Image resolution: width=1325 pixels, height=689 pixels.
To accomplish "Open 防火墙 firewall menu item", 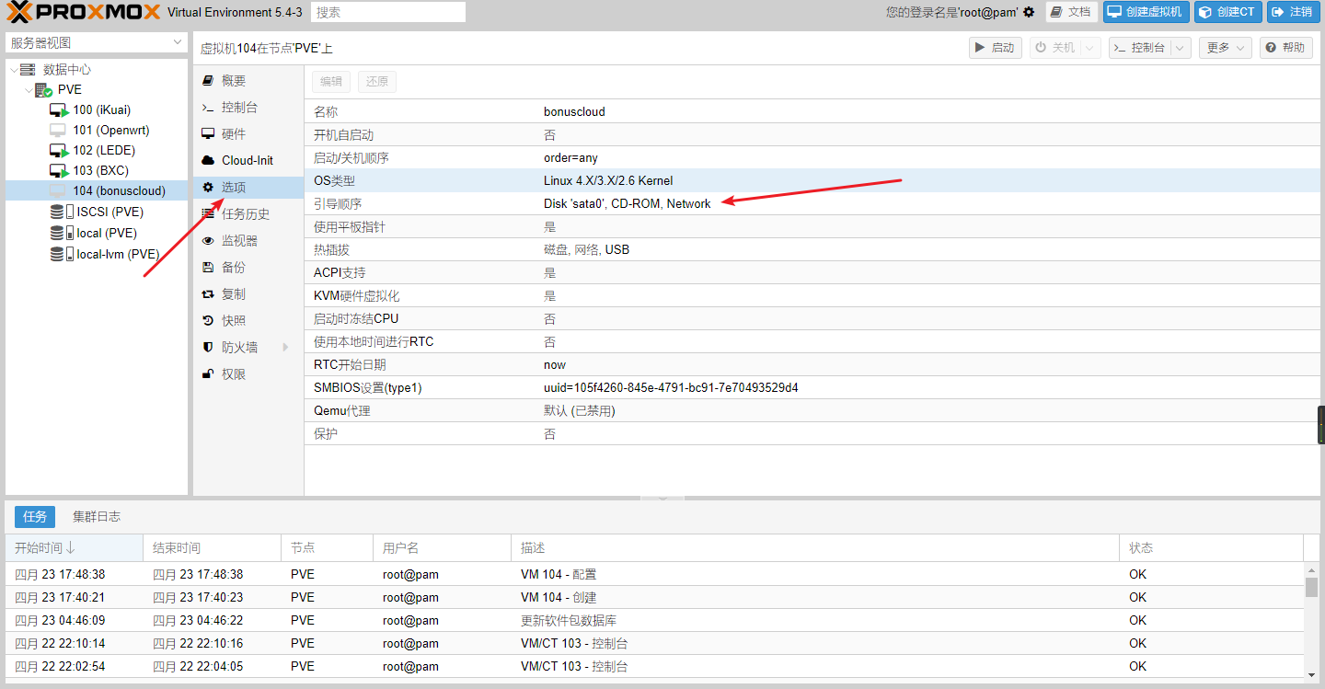I will point(248,348).
